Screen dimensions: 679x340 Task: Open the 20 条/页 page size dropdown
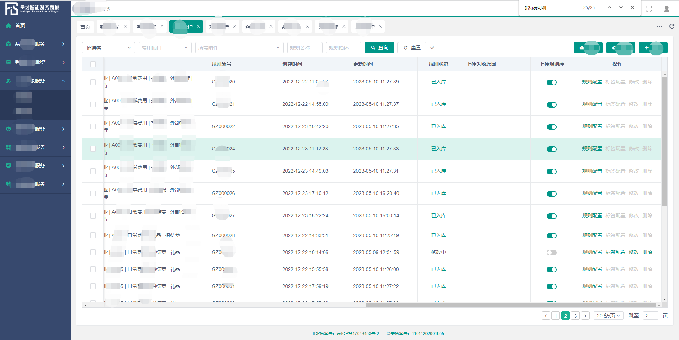click(608, 316)
